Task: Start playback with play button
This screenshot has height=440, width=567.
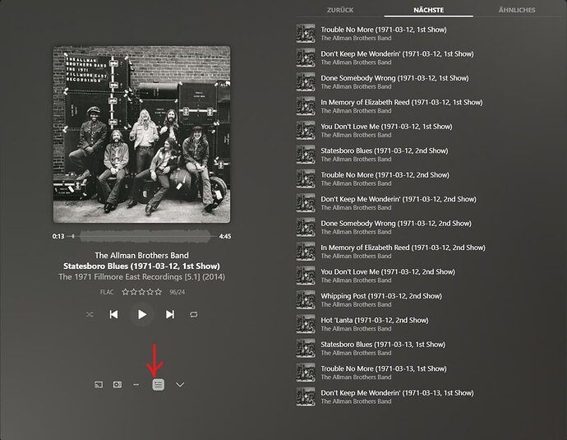Action: (x=141, y=314)
